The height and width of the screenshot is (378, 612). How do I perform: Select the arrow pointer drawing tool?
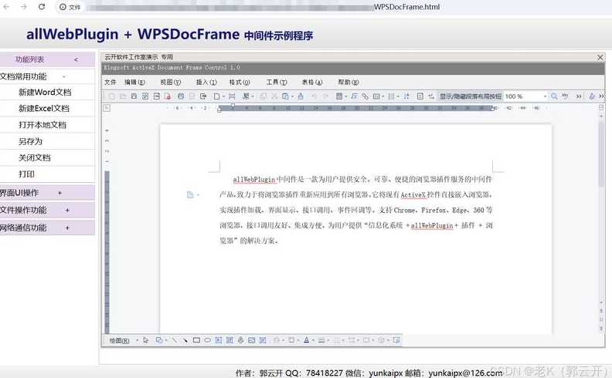click(x=145, y=340)
